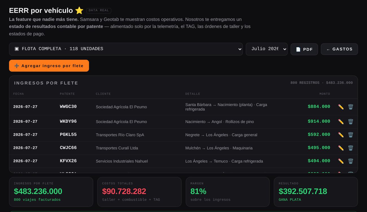Go back to GASTOS

[x=339, y=49]
